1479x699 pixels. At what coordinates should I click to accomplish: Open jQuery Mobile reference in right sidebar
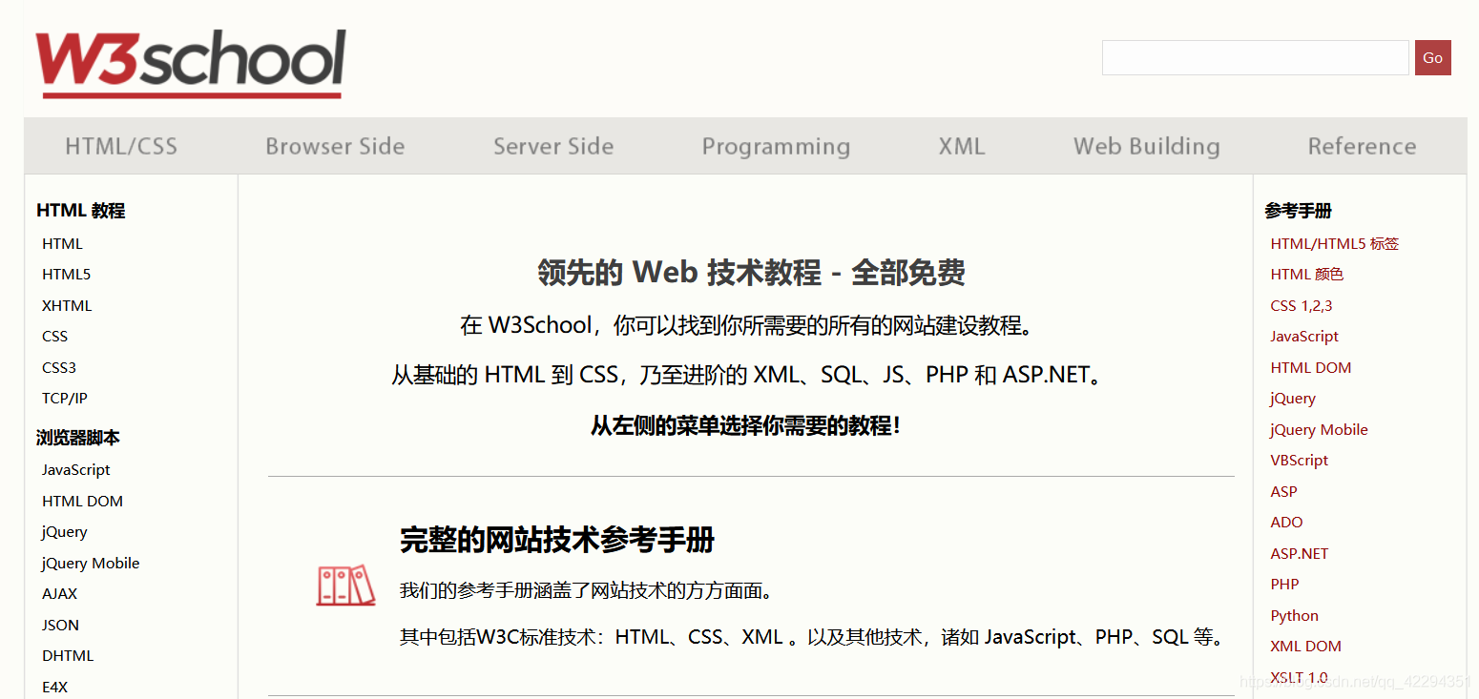coord(1319,429)
